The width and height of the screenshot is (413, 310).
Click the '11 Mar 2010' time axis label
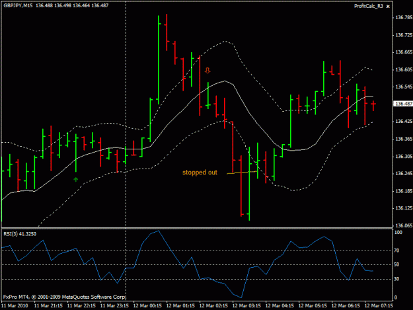tap(15, 306)
